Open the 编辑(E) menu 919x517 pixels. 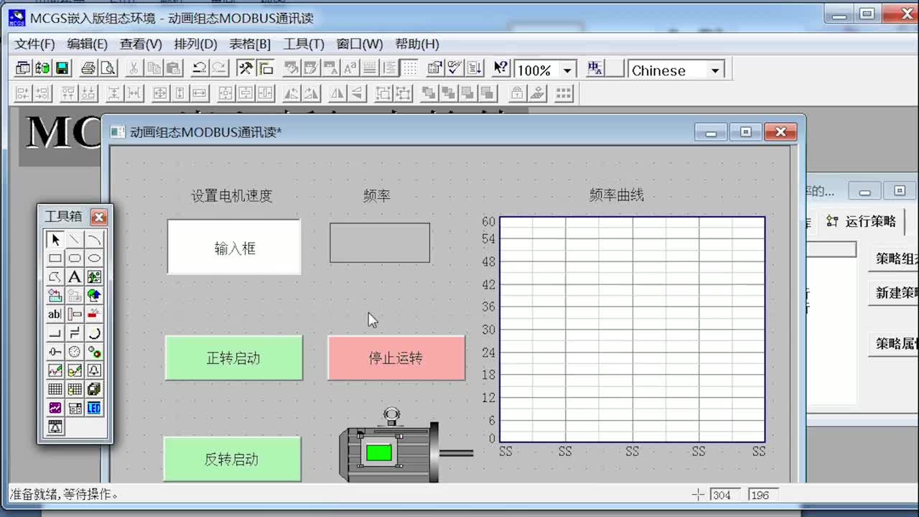pyautogui.click(x=88, y=44)
